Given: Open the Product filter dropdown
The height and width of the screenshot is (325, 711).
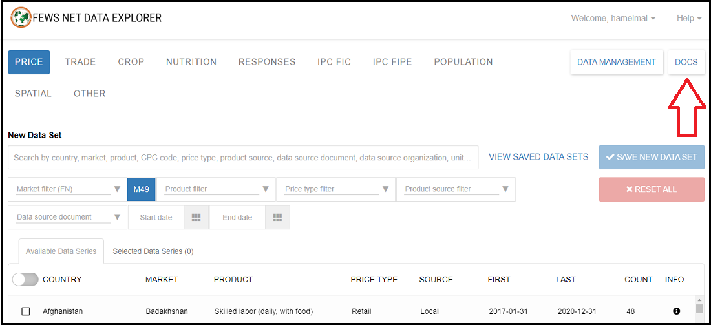Looking at the screenshot, I should click(265, 189).
